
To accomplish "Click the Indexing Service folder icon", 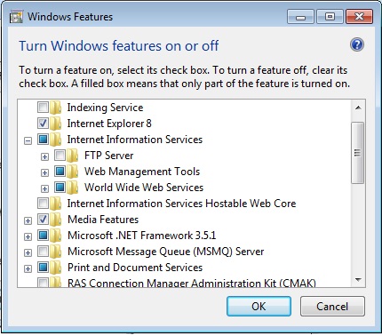I will pyautogui.click(x=56, y=108).
